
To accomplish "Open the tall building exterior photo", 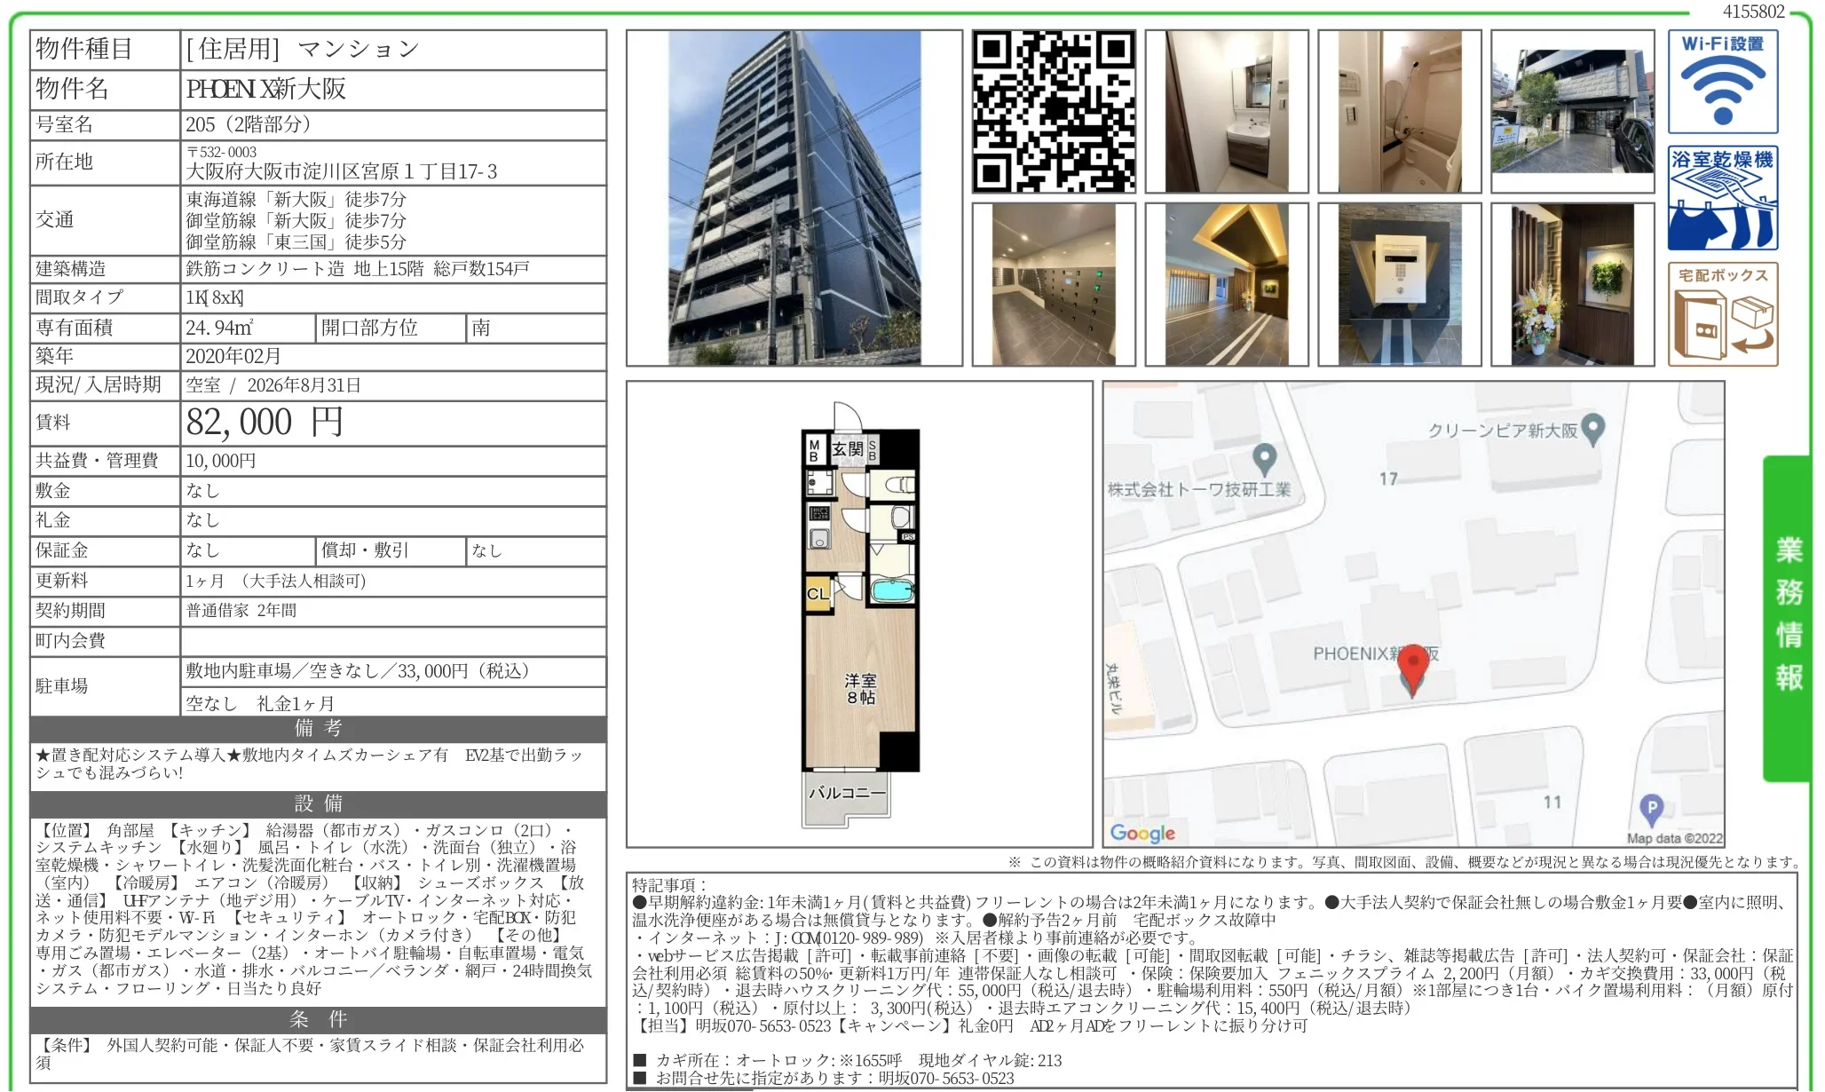I will tap(794, 198).
